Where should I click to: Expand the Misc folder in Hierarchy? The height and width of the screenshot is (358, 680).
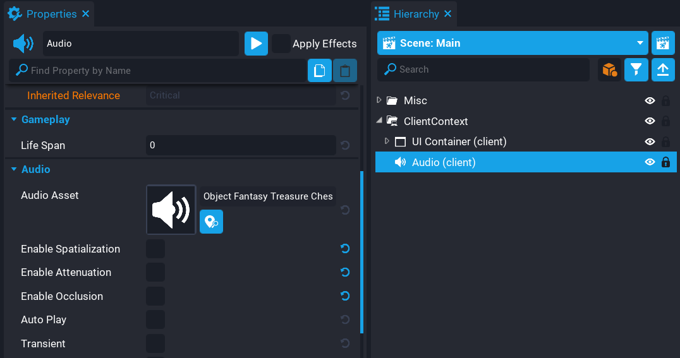pyautogui.click(x=379, y=100)
